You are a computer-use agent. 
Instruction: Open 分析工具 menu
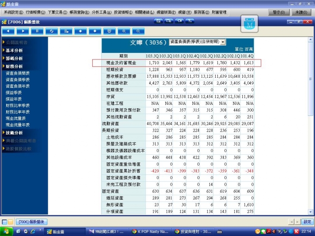(x=101, y=12)
